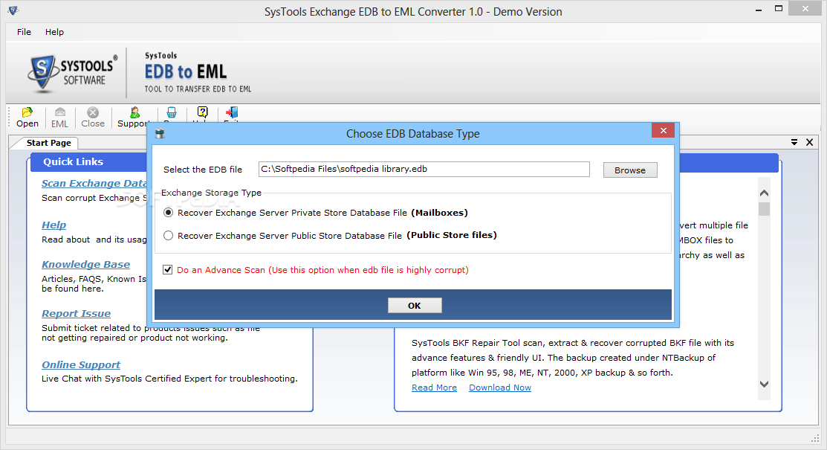Close the Start Page panel with X
The image size is (827, 450).
click(x=810, y=142)
